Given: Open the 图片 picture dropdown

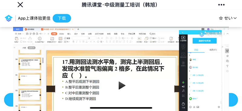Looking at the screenshot, I should (154, 38).
